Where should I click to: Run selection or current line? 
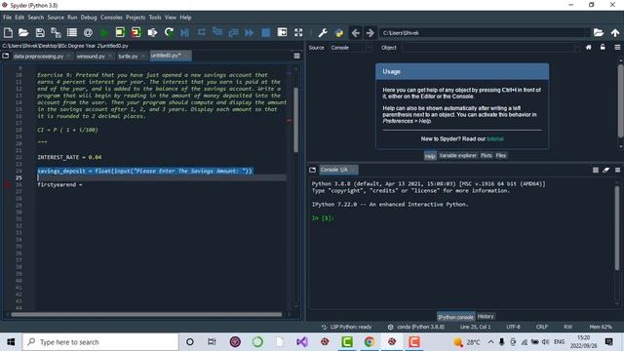coord(152,32)
